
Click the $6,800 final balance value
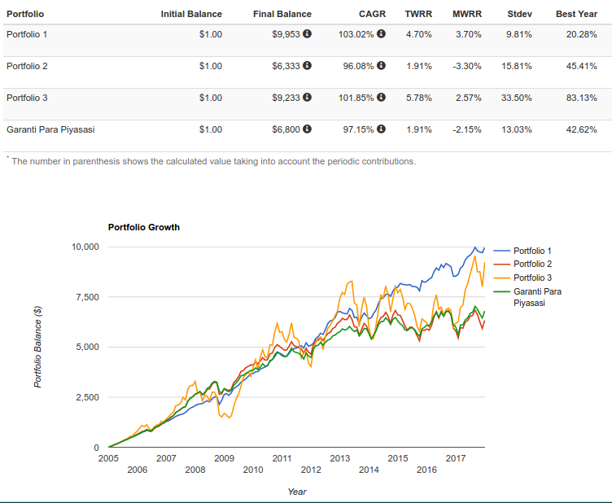coord(286,129)
